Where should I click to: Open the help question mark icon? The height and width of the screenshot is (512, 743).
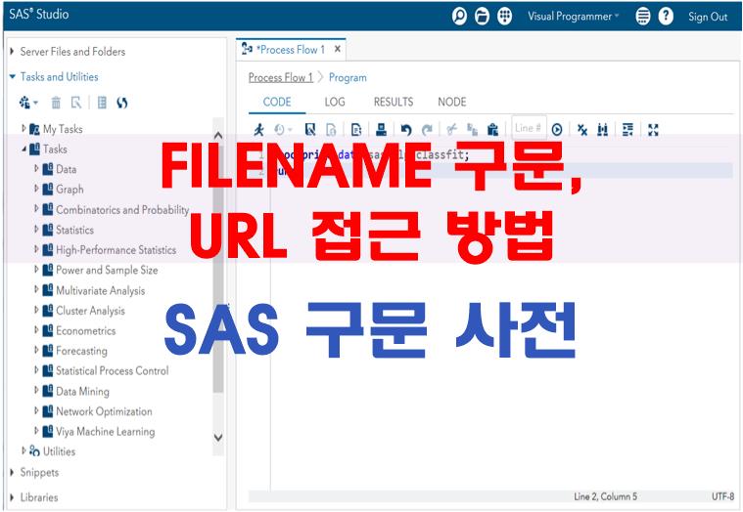coord(666,17)
